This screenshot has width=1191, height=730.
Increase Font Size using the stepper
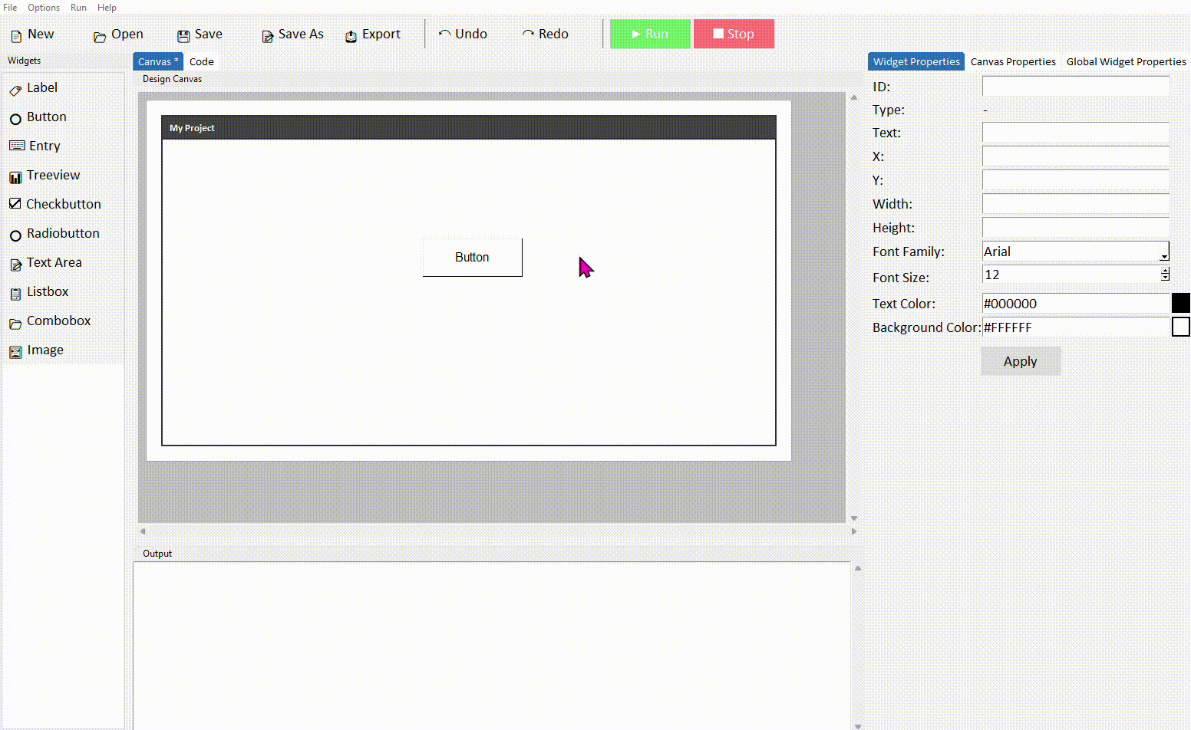coord(1165,271)
